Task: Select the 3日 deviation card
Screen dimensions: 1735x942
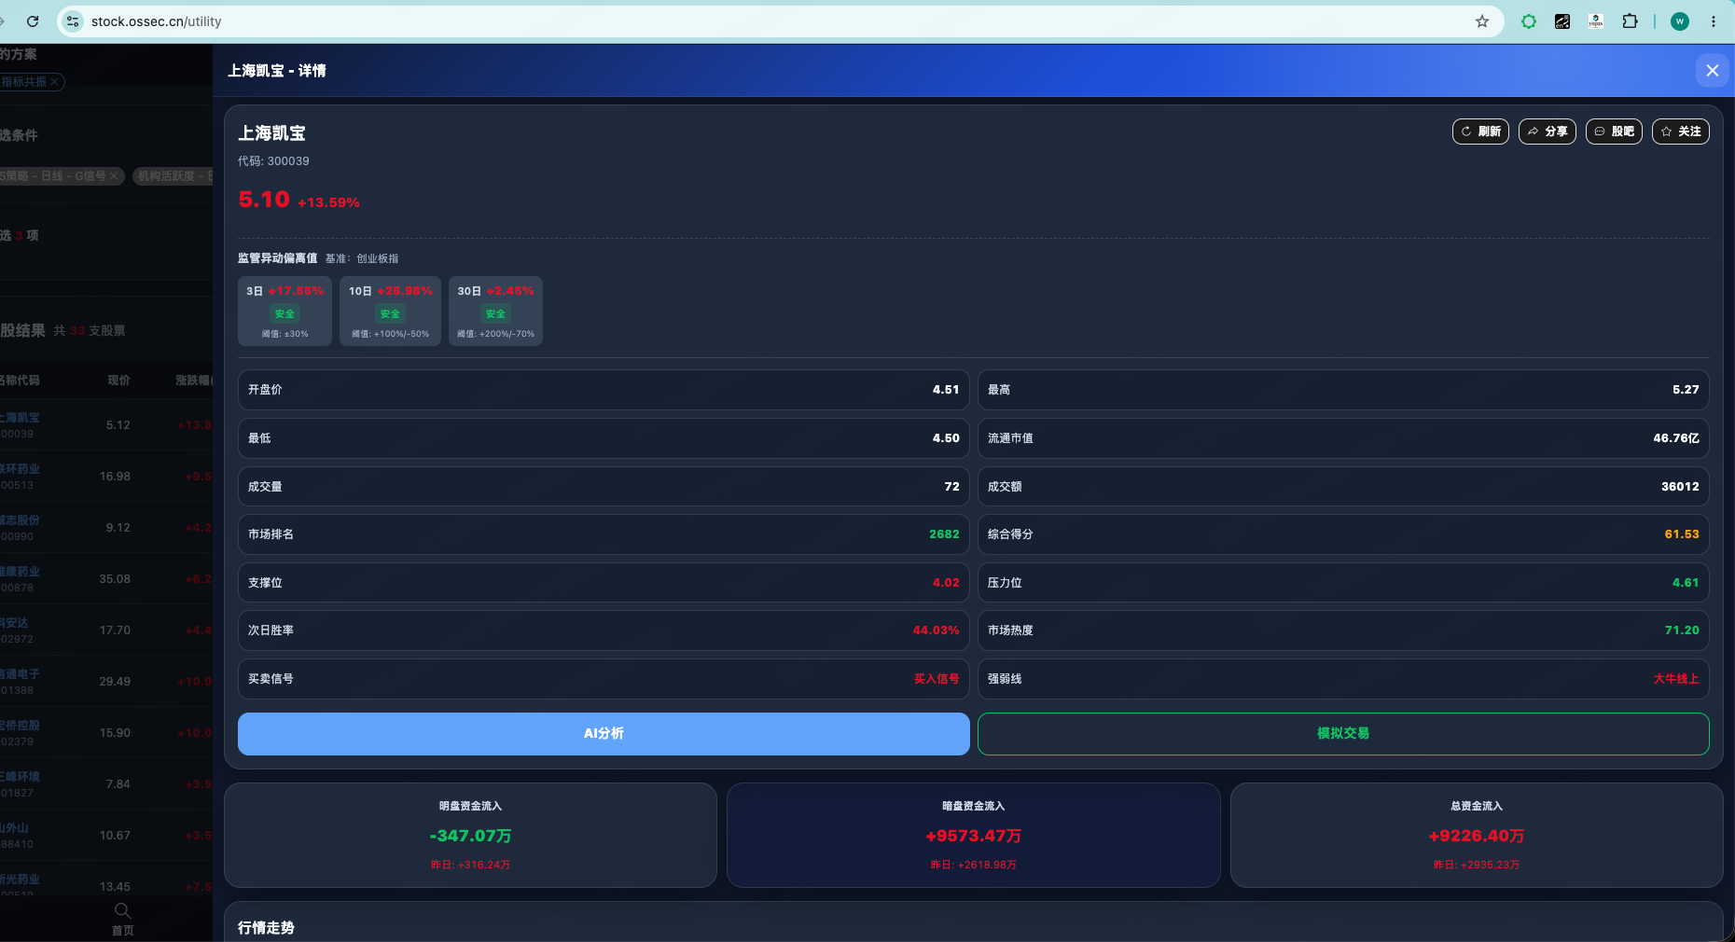Action: pos(285,312)
